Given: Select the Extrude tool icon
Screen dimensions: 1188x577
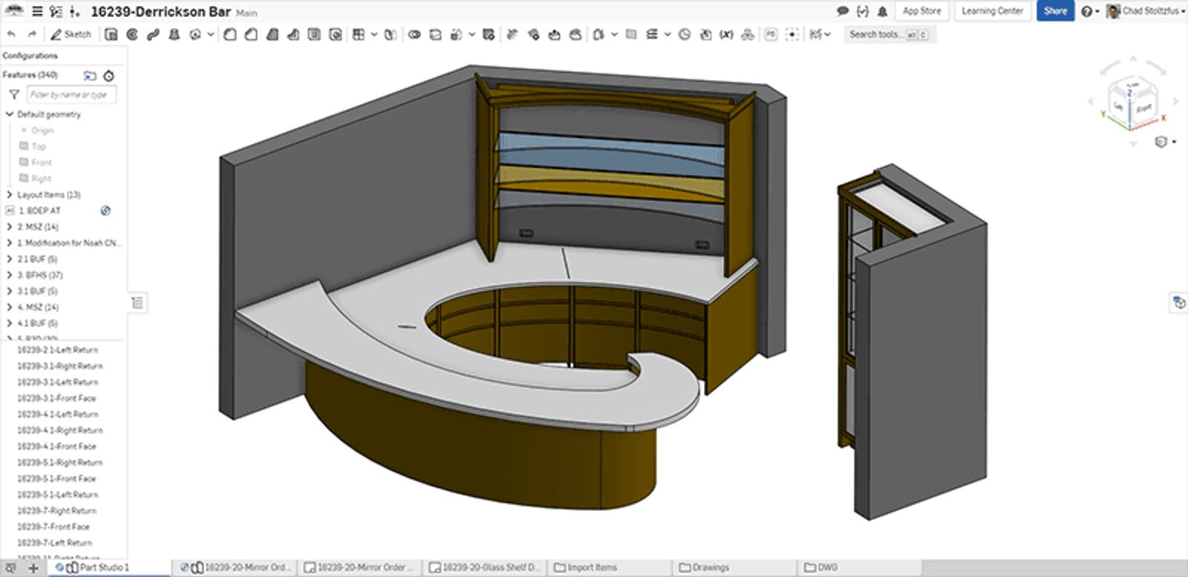Looking at the screenshot, I should pos(111,34).
